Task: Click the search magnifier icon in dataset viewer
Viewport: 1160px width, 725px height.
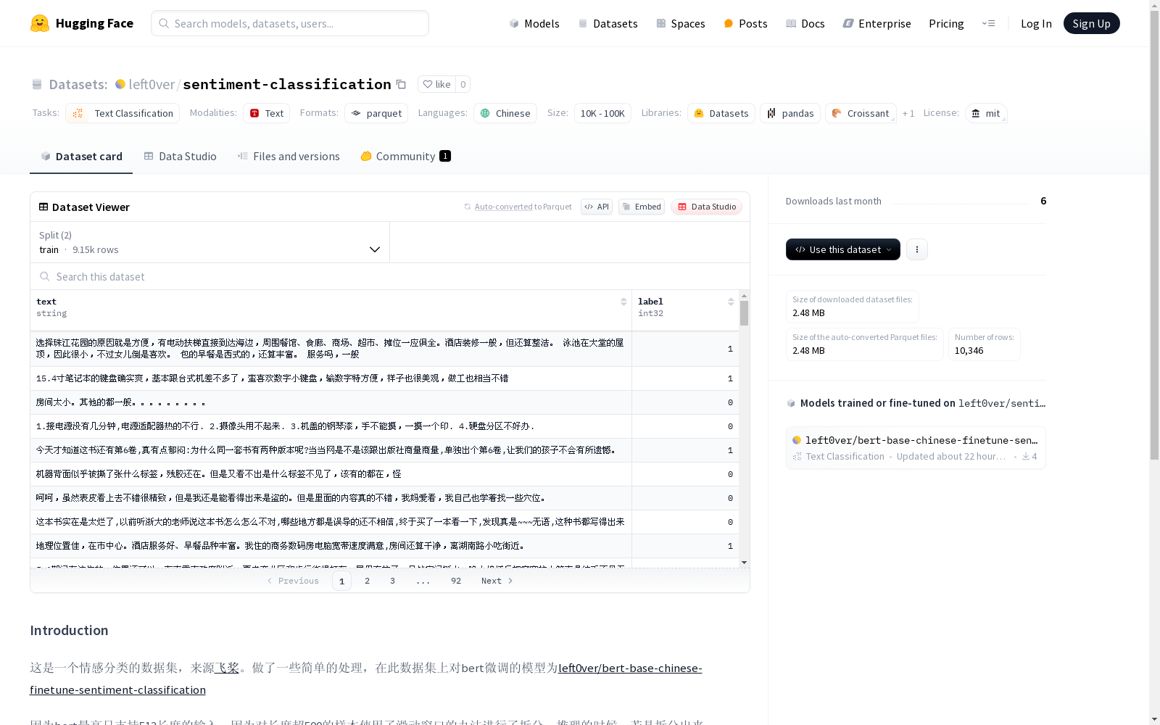Action: click(x=45, y=276)
